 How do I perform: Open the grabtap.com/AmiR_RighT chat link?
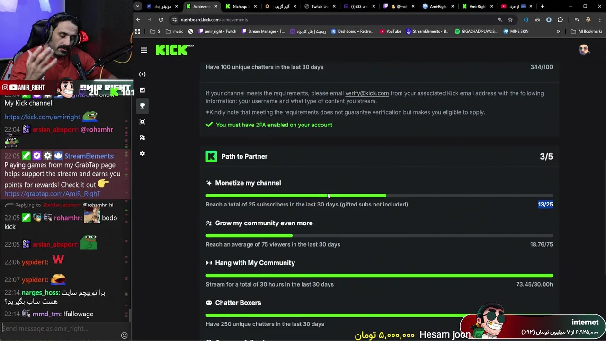pos(53,193)
